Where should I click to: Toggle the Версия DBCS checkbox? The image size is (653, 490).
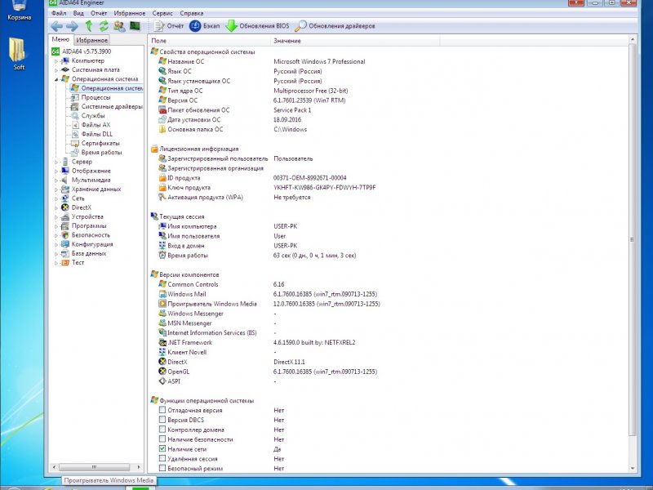pos(162,420)
